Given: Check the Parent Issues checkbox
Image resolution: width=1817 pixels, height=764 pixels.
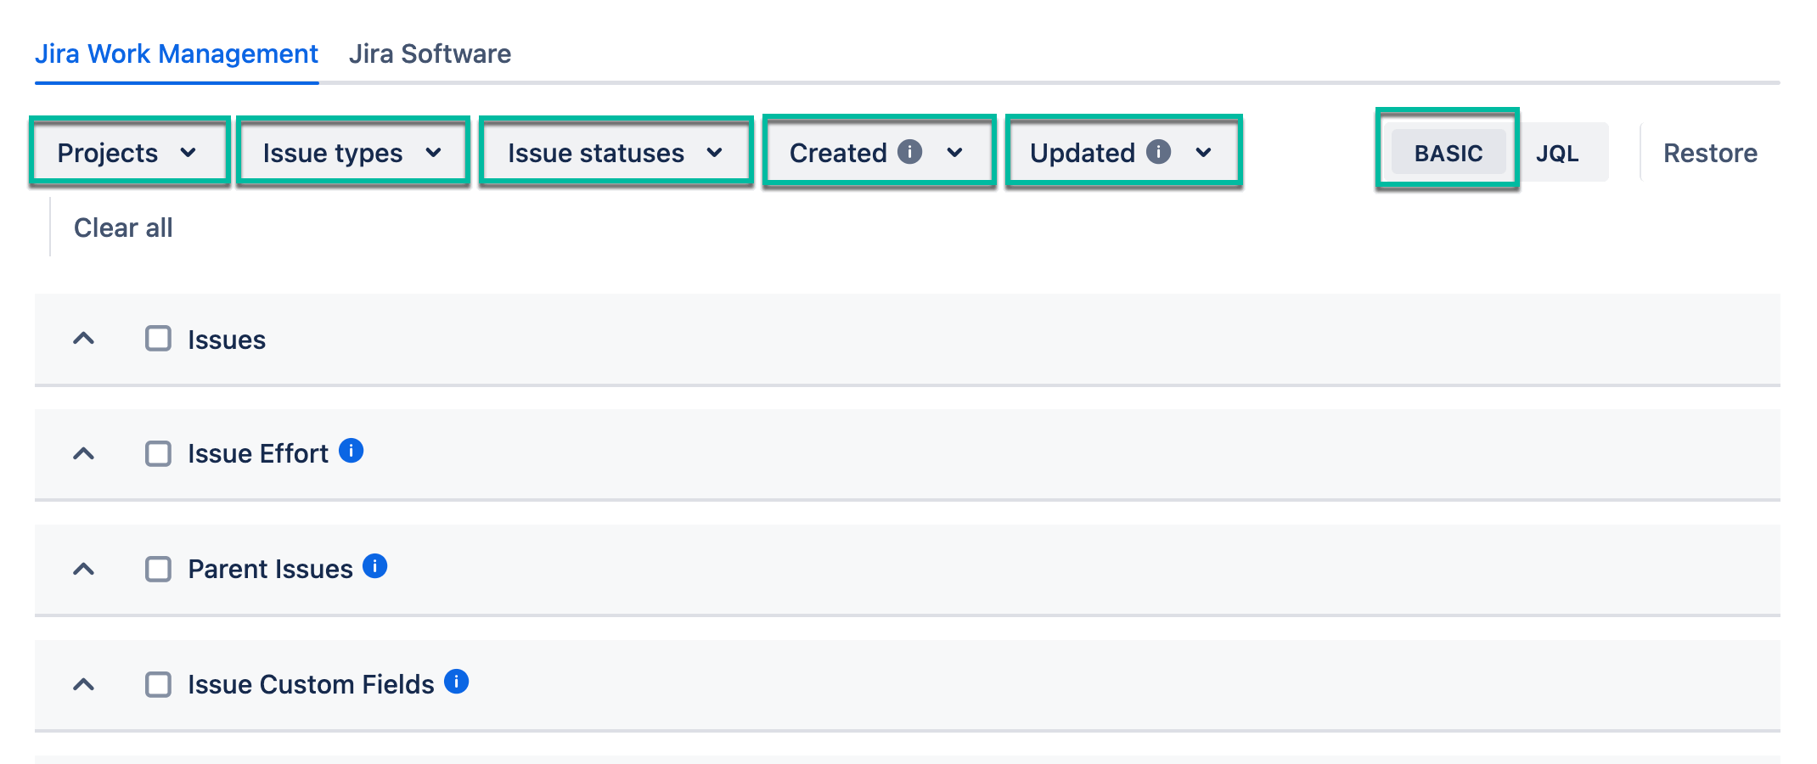Looking at the screenshot, I should click(x=158, y=569).
